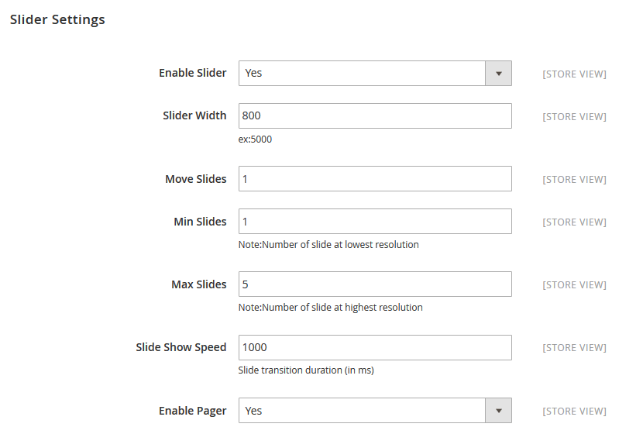Collapse the Slider Settings section heading

[x=57, y=20]
